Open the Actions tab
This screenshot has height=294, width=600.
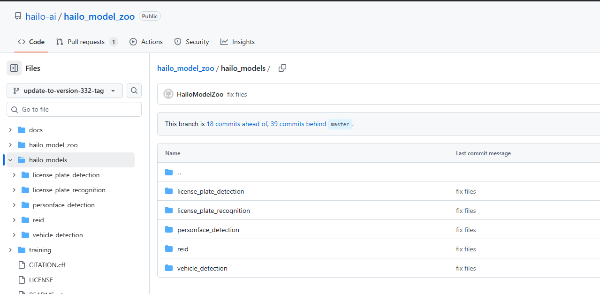146,42
